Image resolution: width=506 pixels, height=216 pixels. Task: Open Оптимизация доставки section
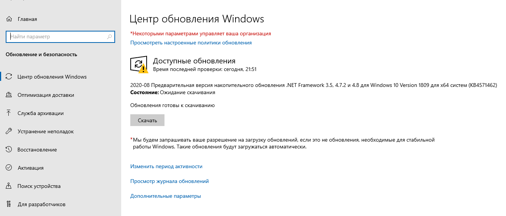[46, 95]
